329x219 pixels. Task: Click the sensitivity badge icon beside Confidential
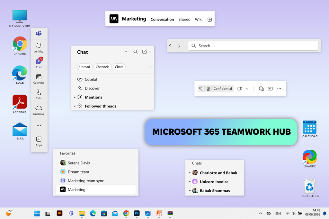(208, 88)
